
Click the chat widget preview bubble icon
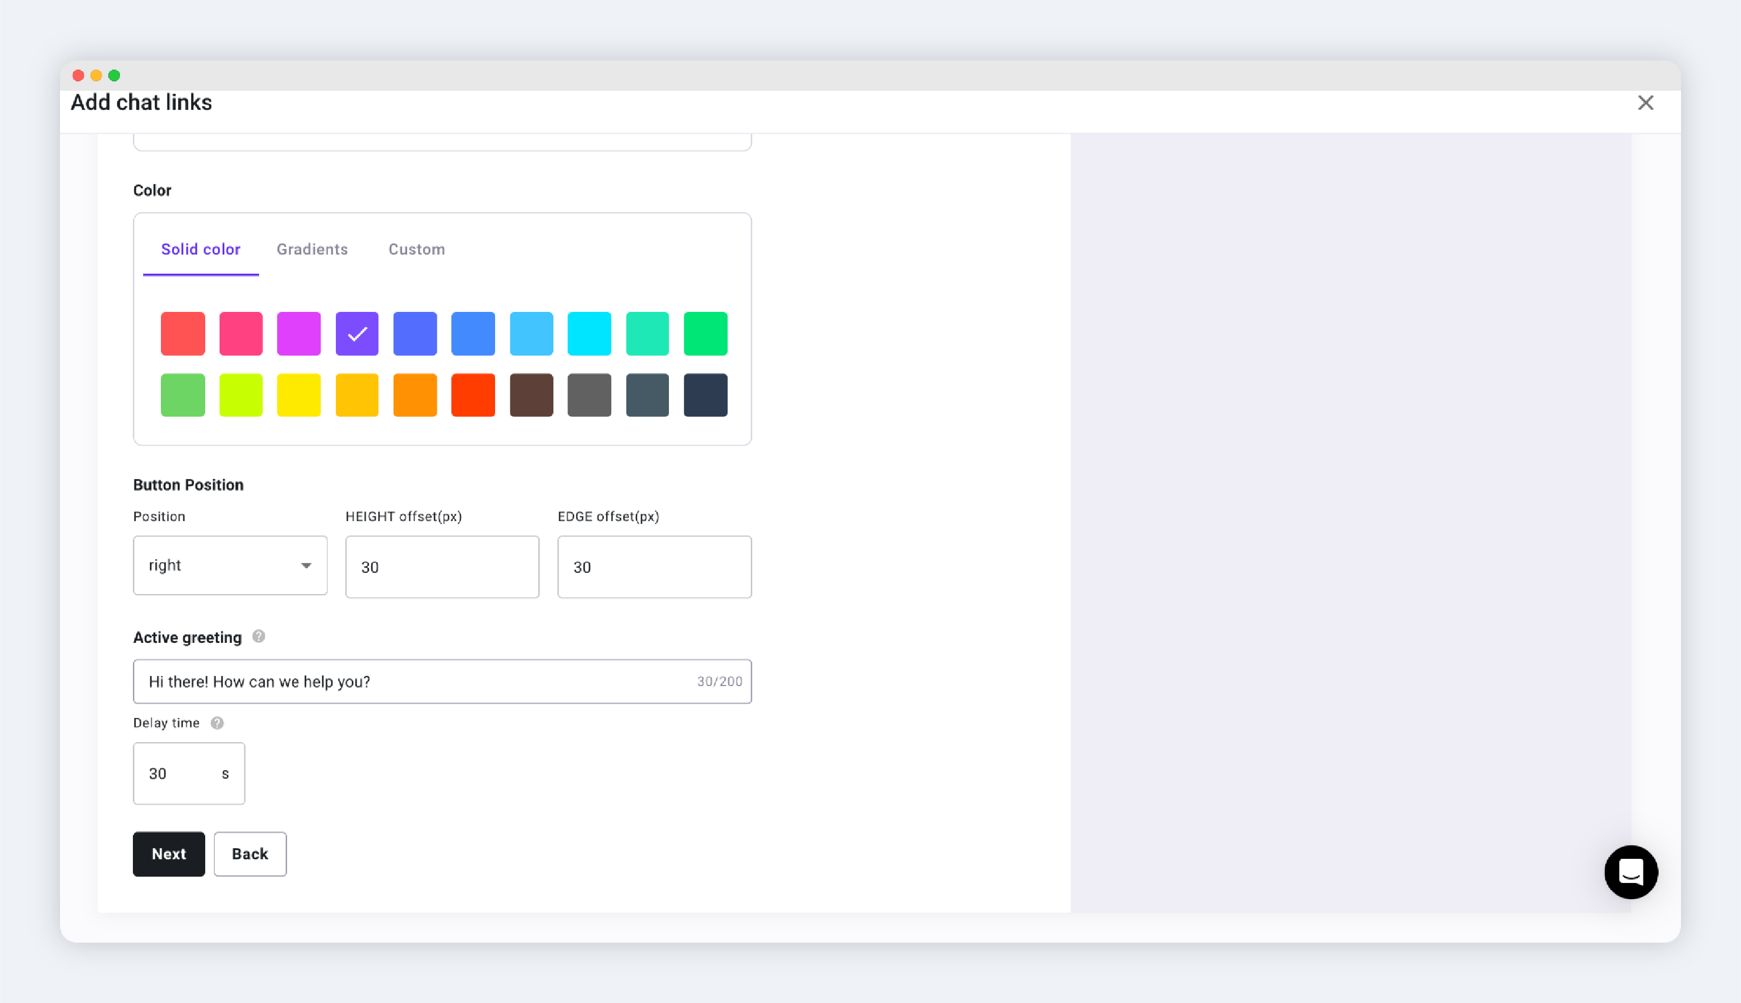point(1630,871)
